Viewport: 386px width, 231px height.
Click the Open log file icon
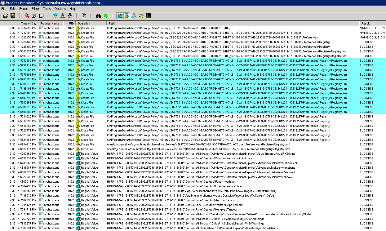pos(6,16)
